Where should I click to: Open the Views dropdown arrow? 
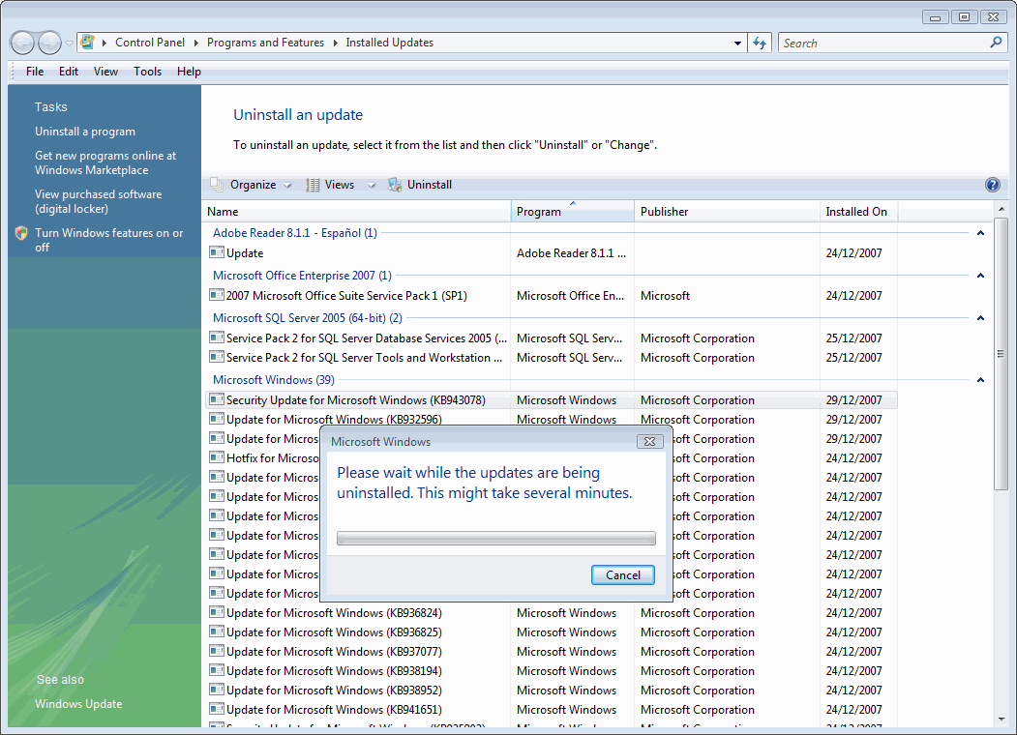coord(372,186)
